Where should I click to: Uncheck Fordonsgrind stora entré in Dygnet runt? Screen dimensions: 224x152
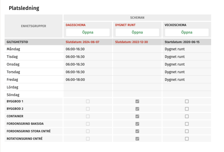[137, 131]
